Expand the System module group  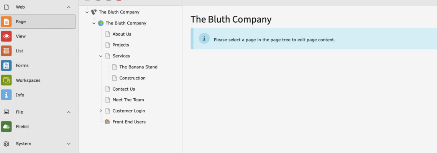[x=69, y=144]
